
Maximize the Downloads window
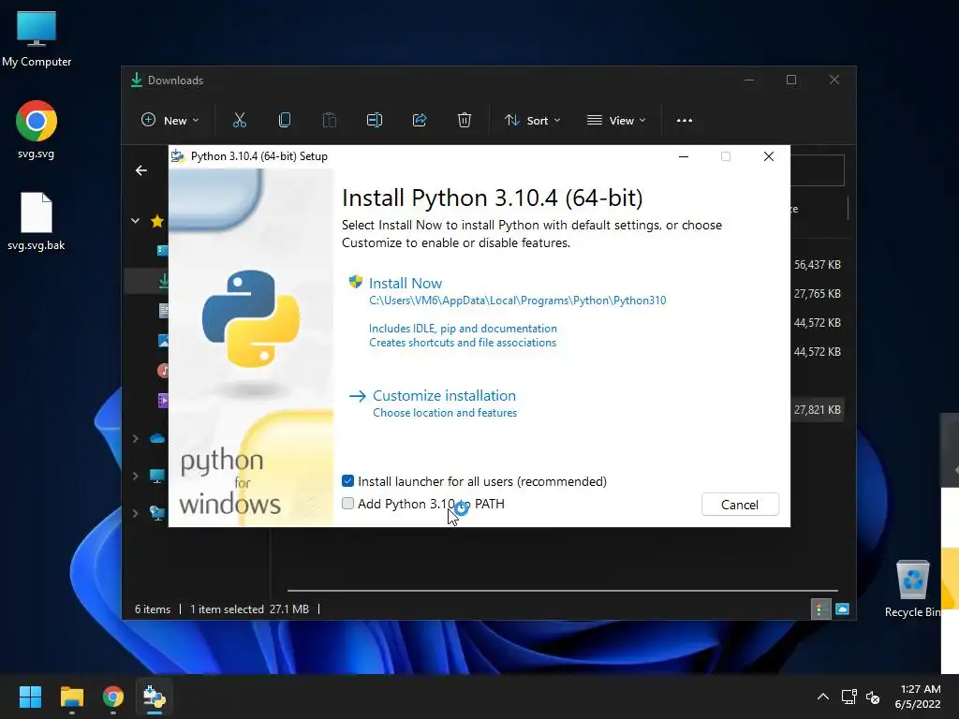[x=791, y=81]
